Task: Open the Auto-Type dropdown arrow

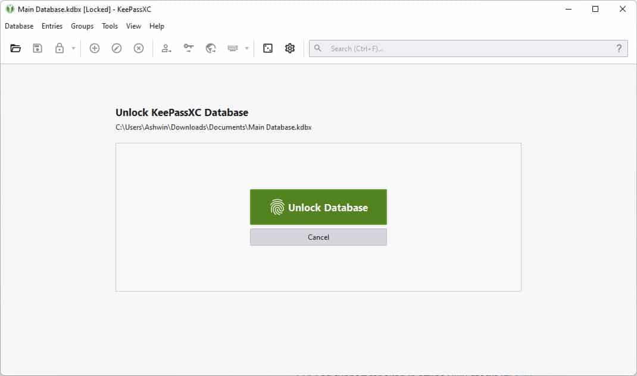Action: pyautogui.click(x=246, y=48)
